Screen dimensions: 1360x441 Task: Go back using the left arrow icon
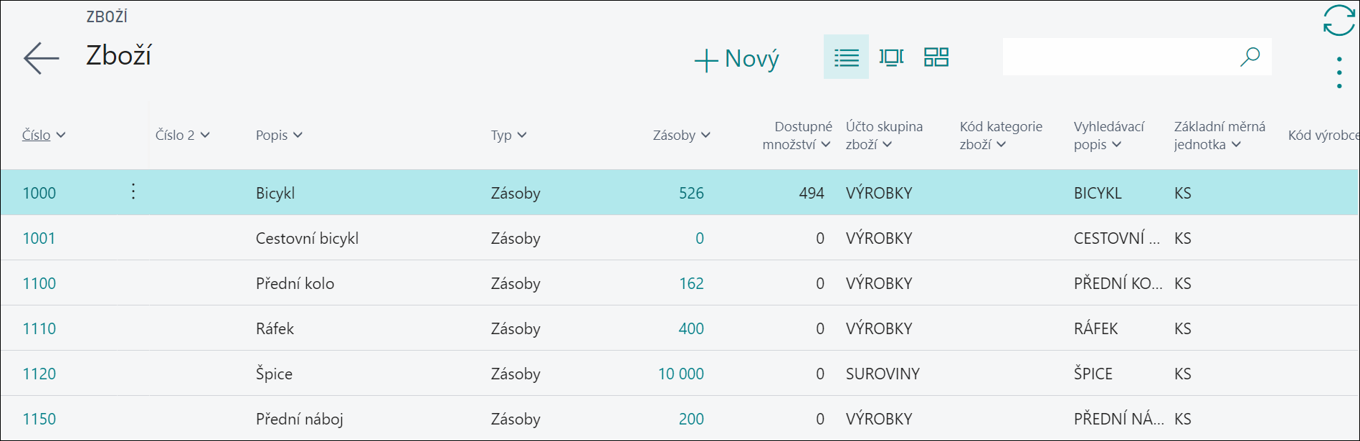coord(41,57)
